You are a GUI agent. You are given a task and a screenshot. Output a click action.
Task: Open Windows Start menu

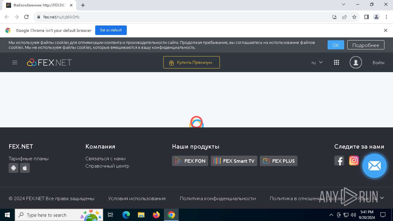click(x=7, y=215)
